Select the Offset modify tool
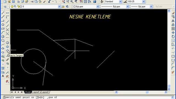 click(x=173, y=25)
